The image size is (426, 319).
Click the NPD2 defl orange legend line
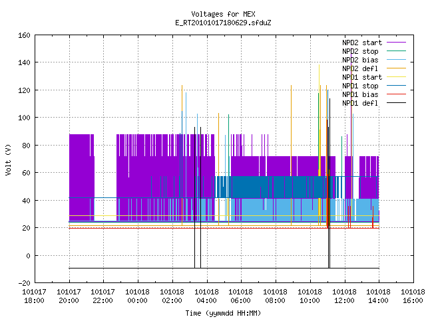[396, 68]
